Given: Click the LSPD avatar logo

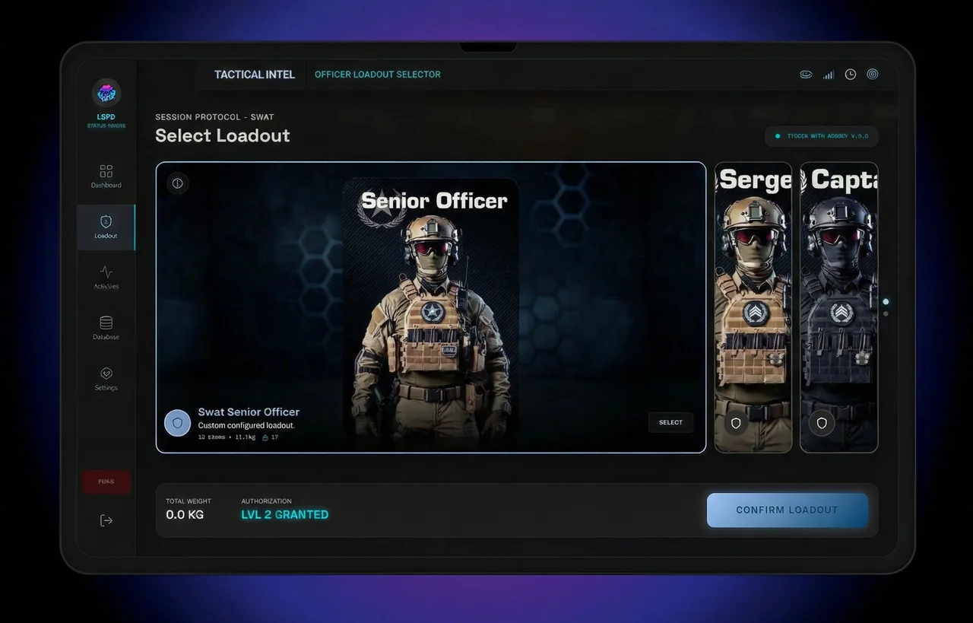Looking at the screenshot, I should tap(106, 93).
